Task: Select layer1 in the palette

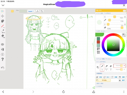Action: [x=120, y=66]
